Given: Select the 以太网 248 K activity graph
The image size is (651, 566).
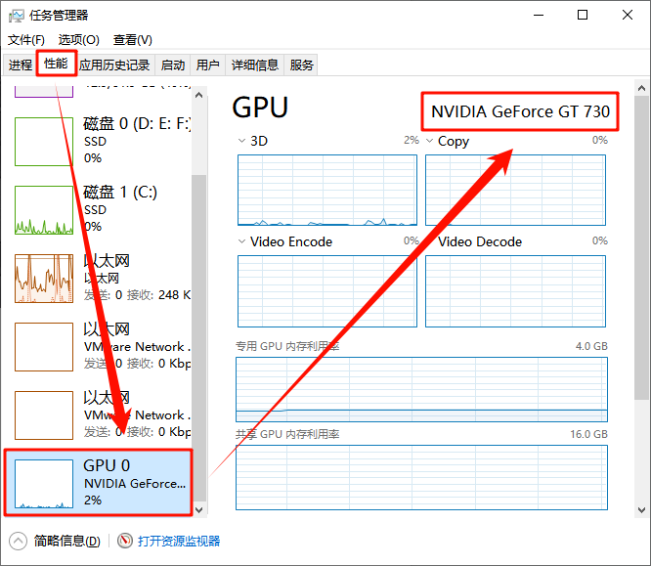Looking at the screenshot, I should click(44, 279).
